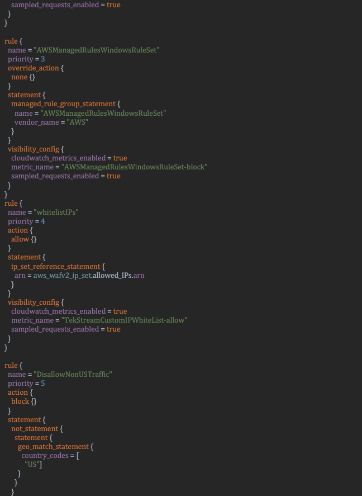The image size is (362, 496).
Task: Click the 'block {}' line
Action: tap(23, 401)
